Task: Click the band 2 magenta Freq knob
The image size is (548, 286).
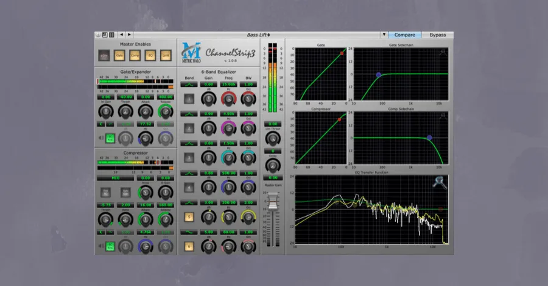Action: coord(228,129)
